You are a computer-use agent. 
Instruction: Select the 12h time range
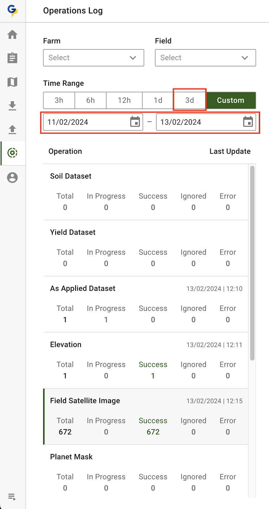tap(124, 101)
